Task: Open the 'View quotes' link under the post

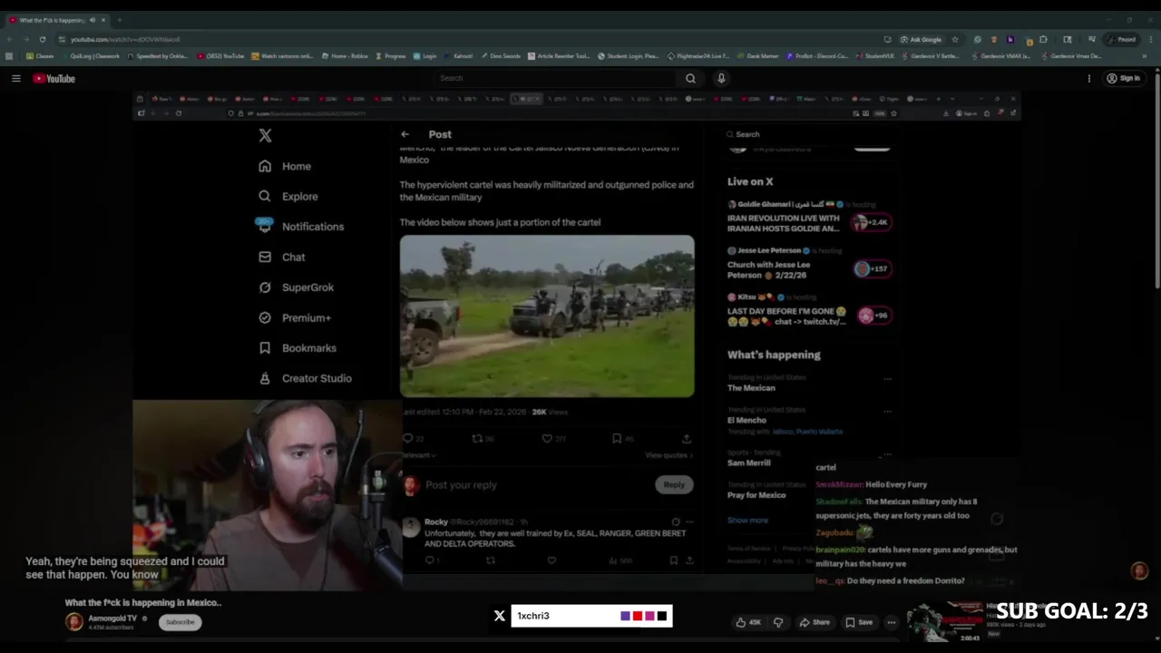Action: point(668,455)
